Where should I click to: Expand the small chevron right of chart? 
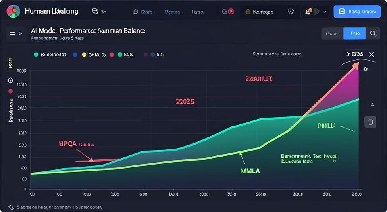click(372, 104)
